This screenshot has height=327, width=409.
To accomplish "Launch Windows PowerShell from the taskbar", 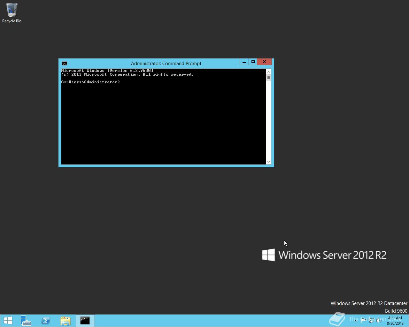I will (46, 320).
